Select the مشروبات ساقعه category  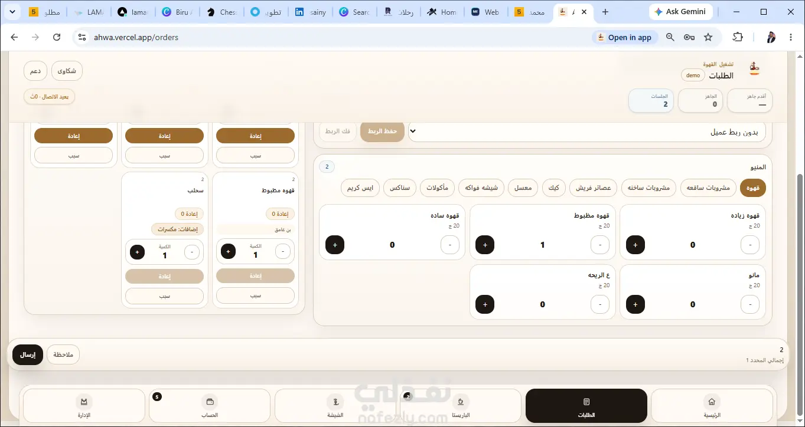click(708, 188)
